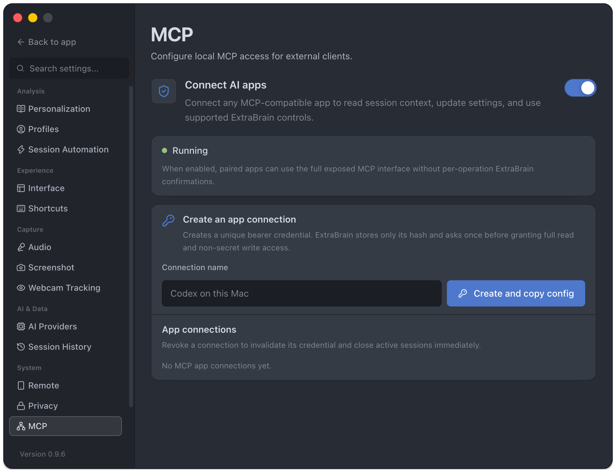Click the System section header
616x472 pixels.
pos(29,368)
